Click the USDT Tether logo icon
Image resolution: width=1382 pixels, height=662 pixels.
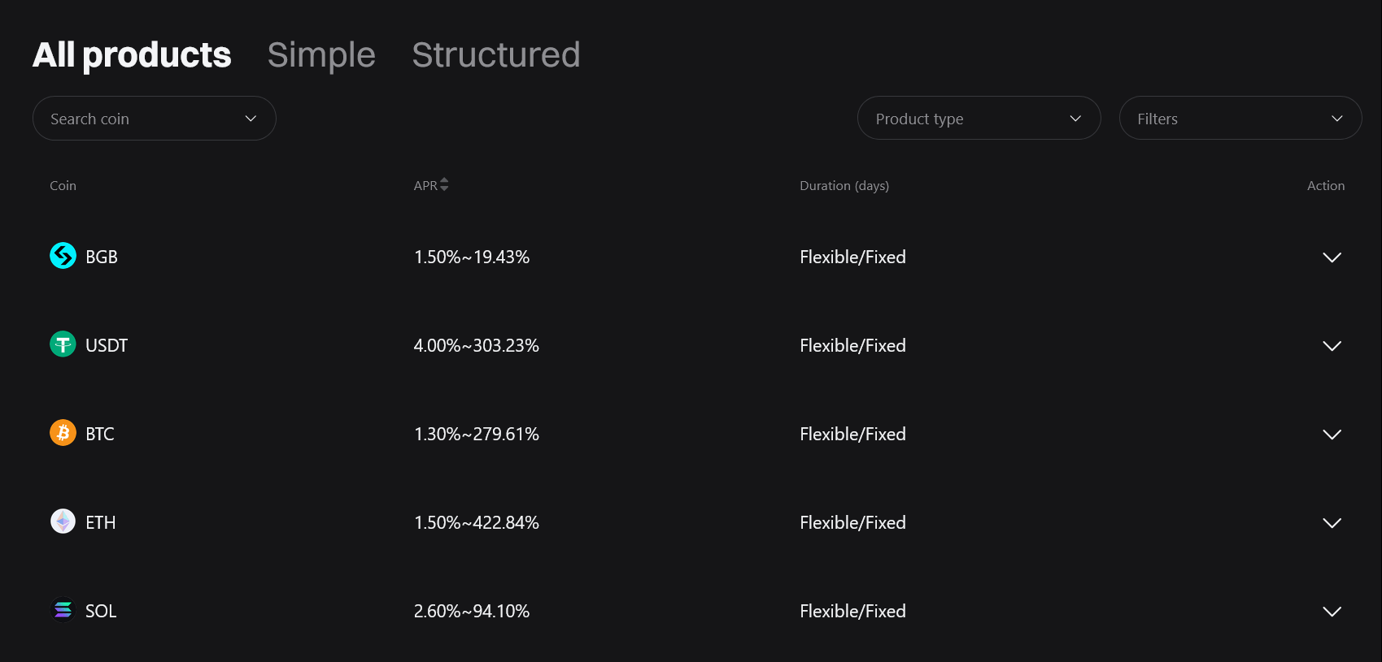63,344
